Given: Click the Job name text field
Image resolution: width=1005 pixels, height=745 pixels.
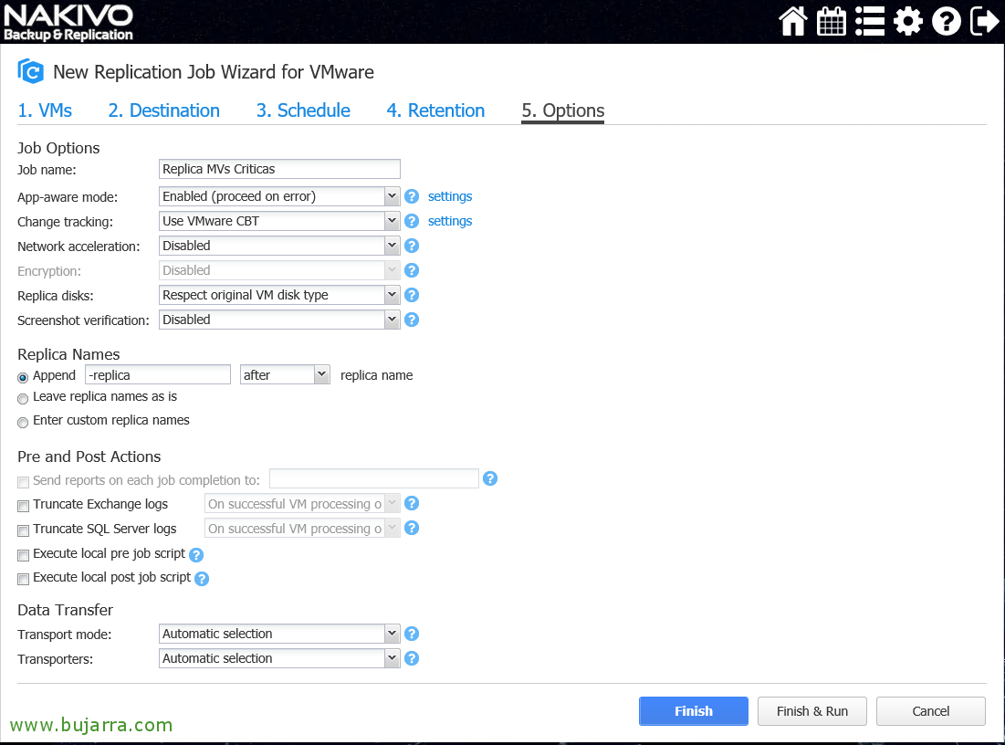Looking at the screenshot, I should 279,169.
